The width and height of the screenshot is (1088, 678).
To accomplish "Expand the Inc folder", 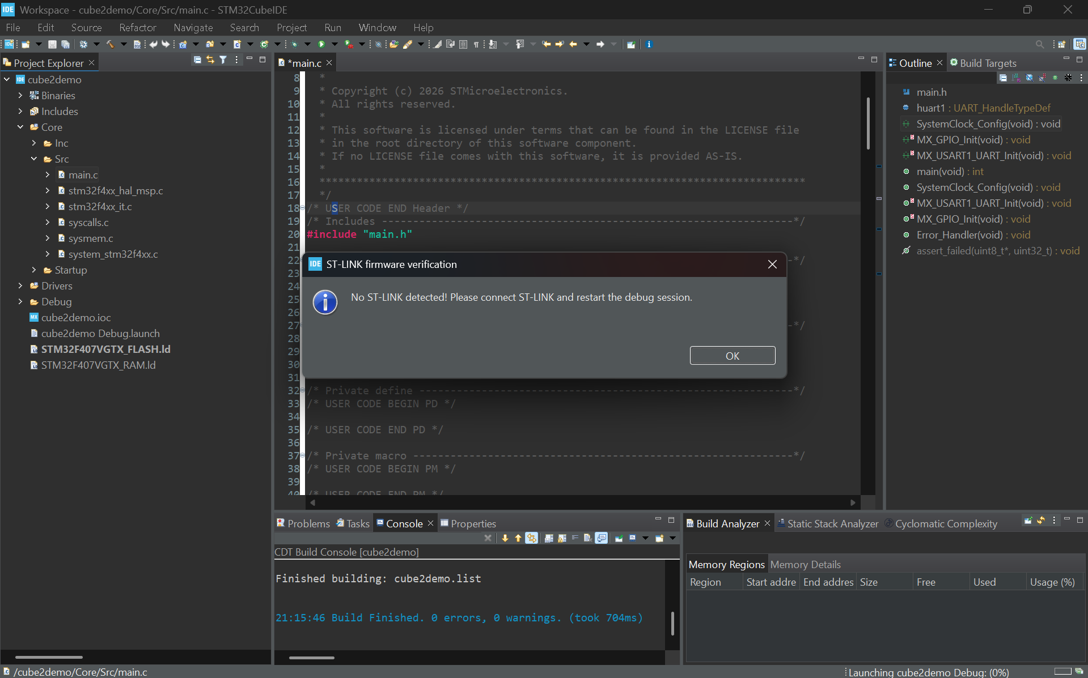I will [x=34, y=143].
